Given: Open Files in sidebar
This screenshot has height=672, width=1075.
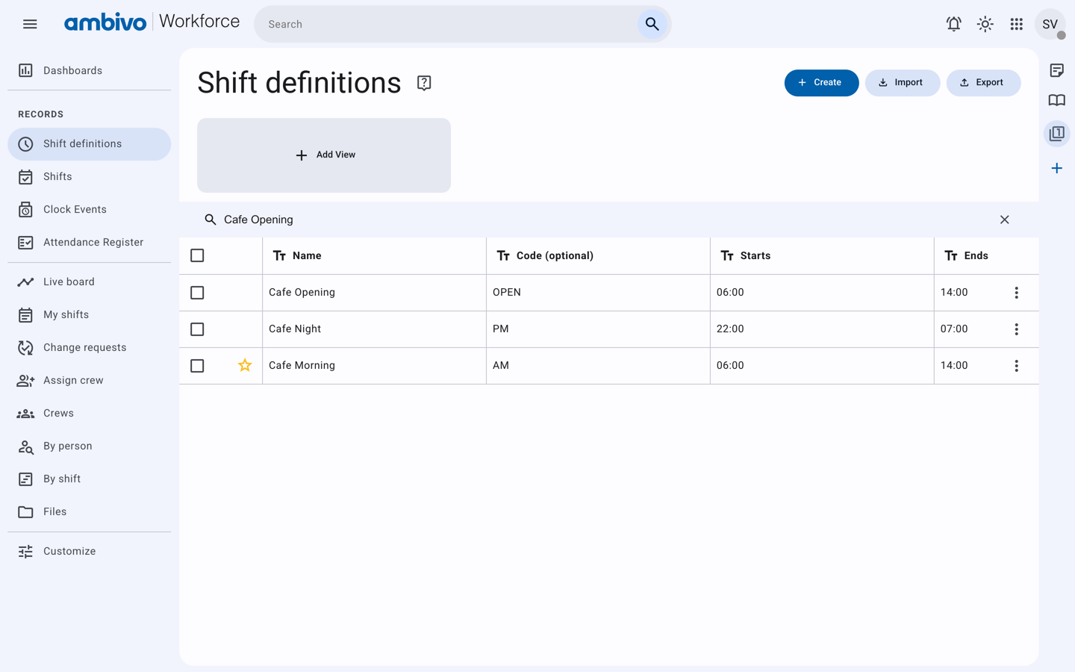Looking at the screenshot, I should 90,512.
